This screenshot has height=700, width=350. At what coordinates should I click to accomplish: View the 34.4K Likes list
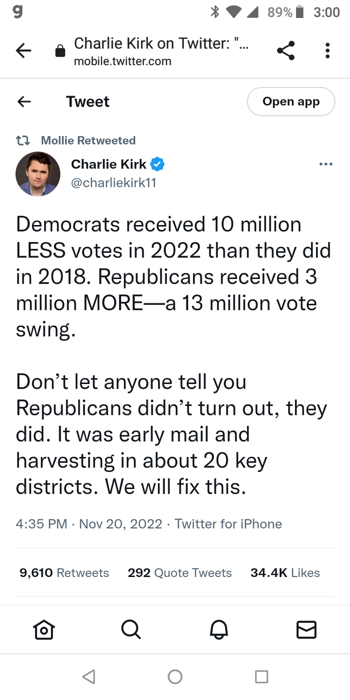click(285, 573)
